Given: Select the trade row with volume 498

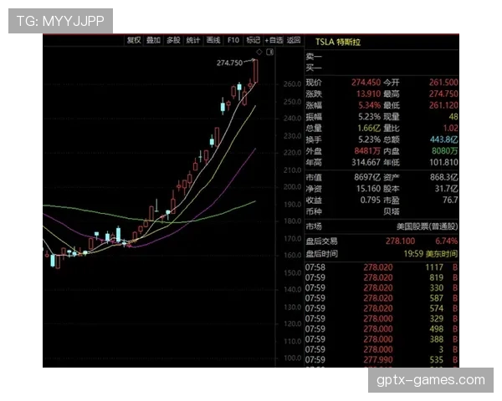Looking at the screenshot, I should pos(382,328).
